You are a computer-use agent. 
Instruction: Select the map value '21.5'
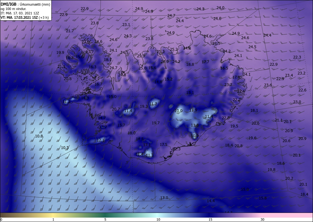point(216,43)
